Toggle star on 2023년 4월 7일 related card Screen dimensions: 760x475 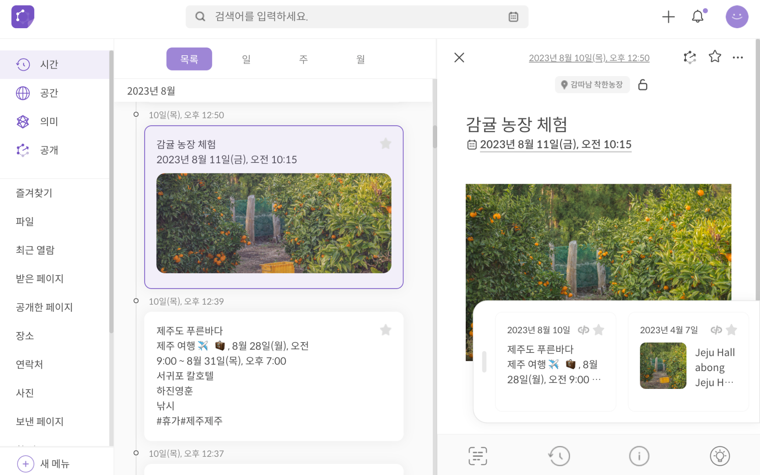(731, 330)
